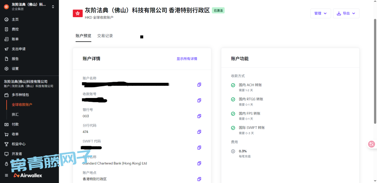Open the 导出 dropdown arrow

353,14
